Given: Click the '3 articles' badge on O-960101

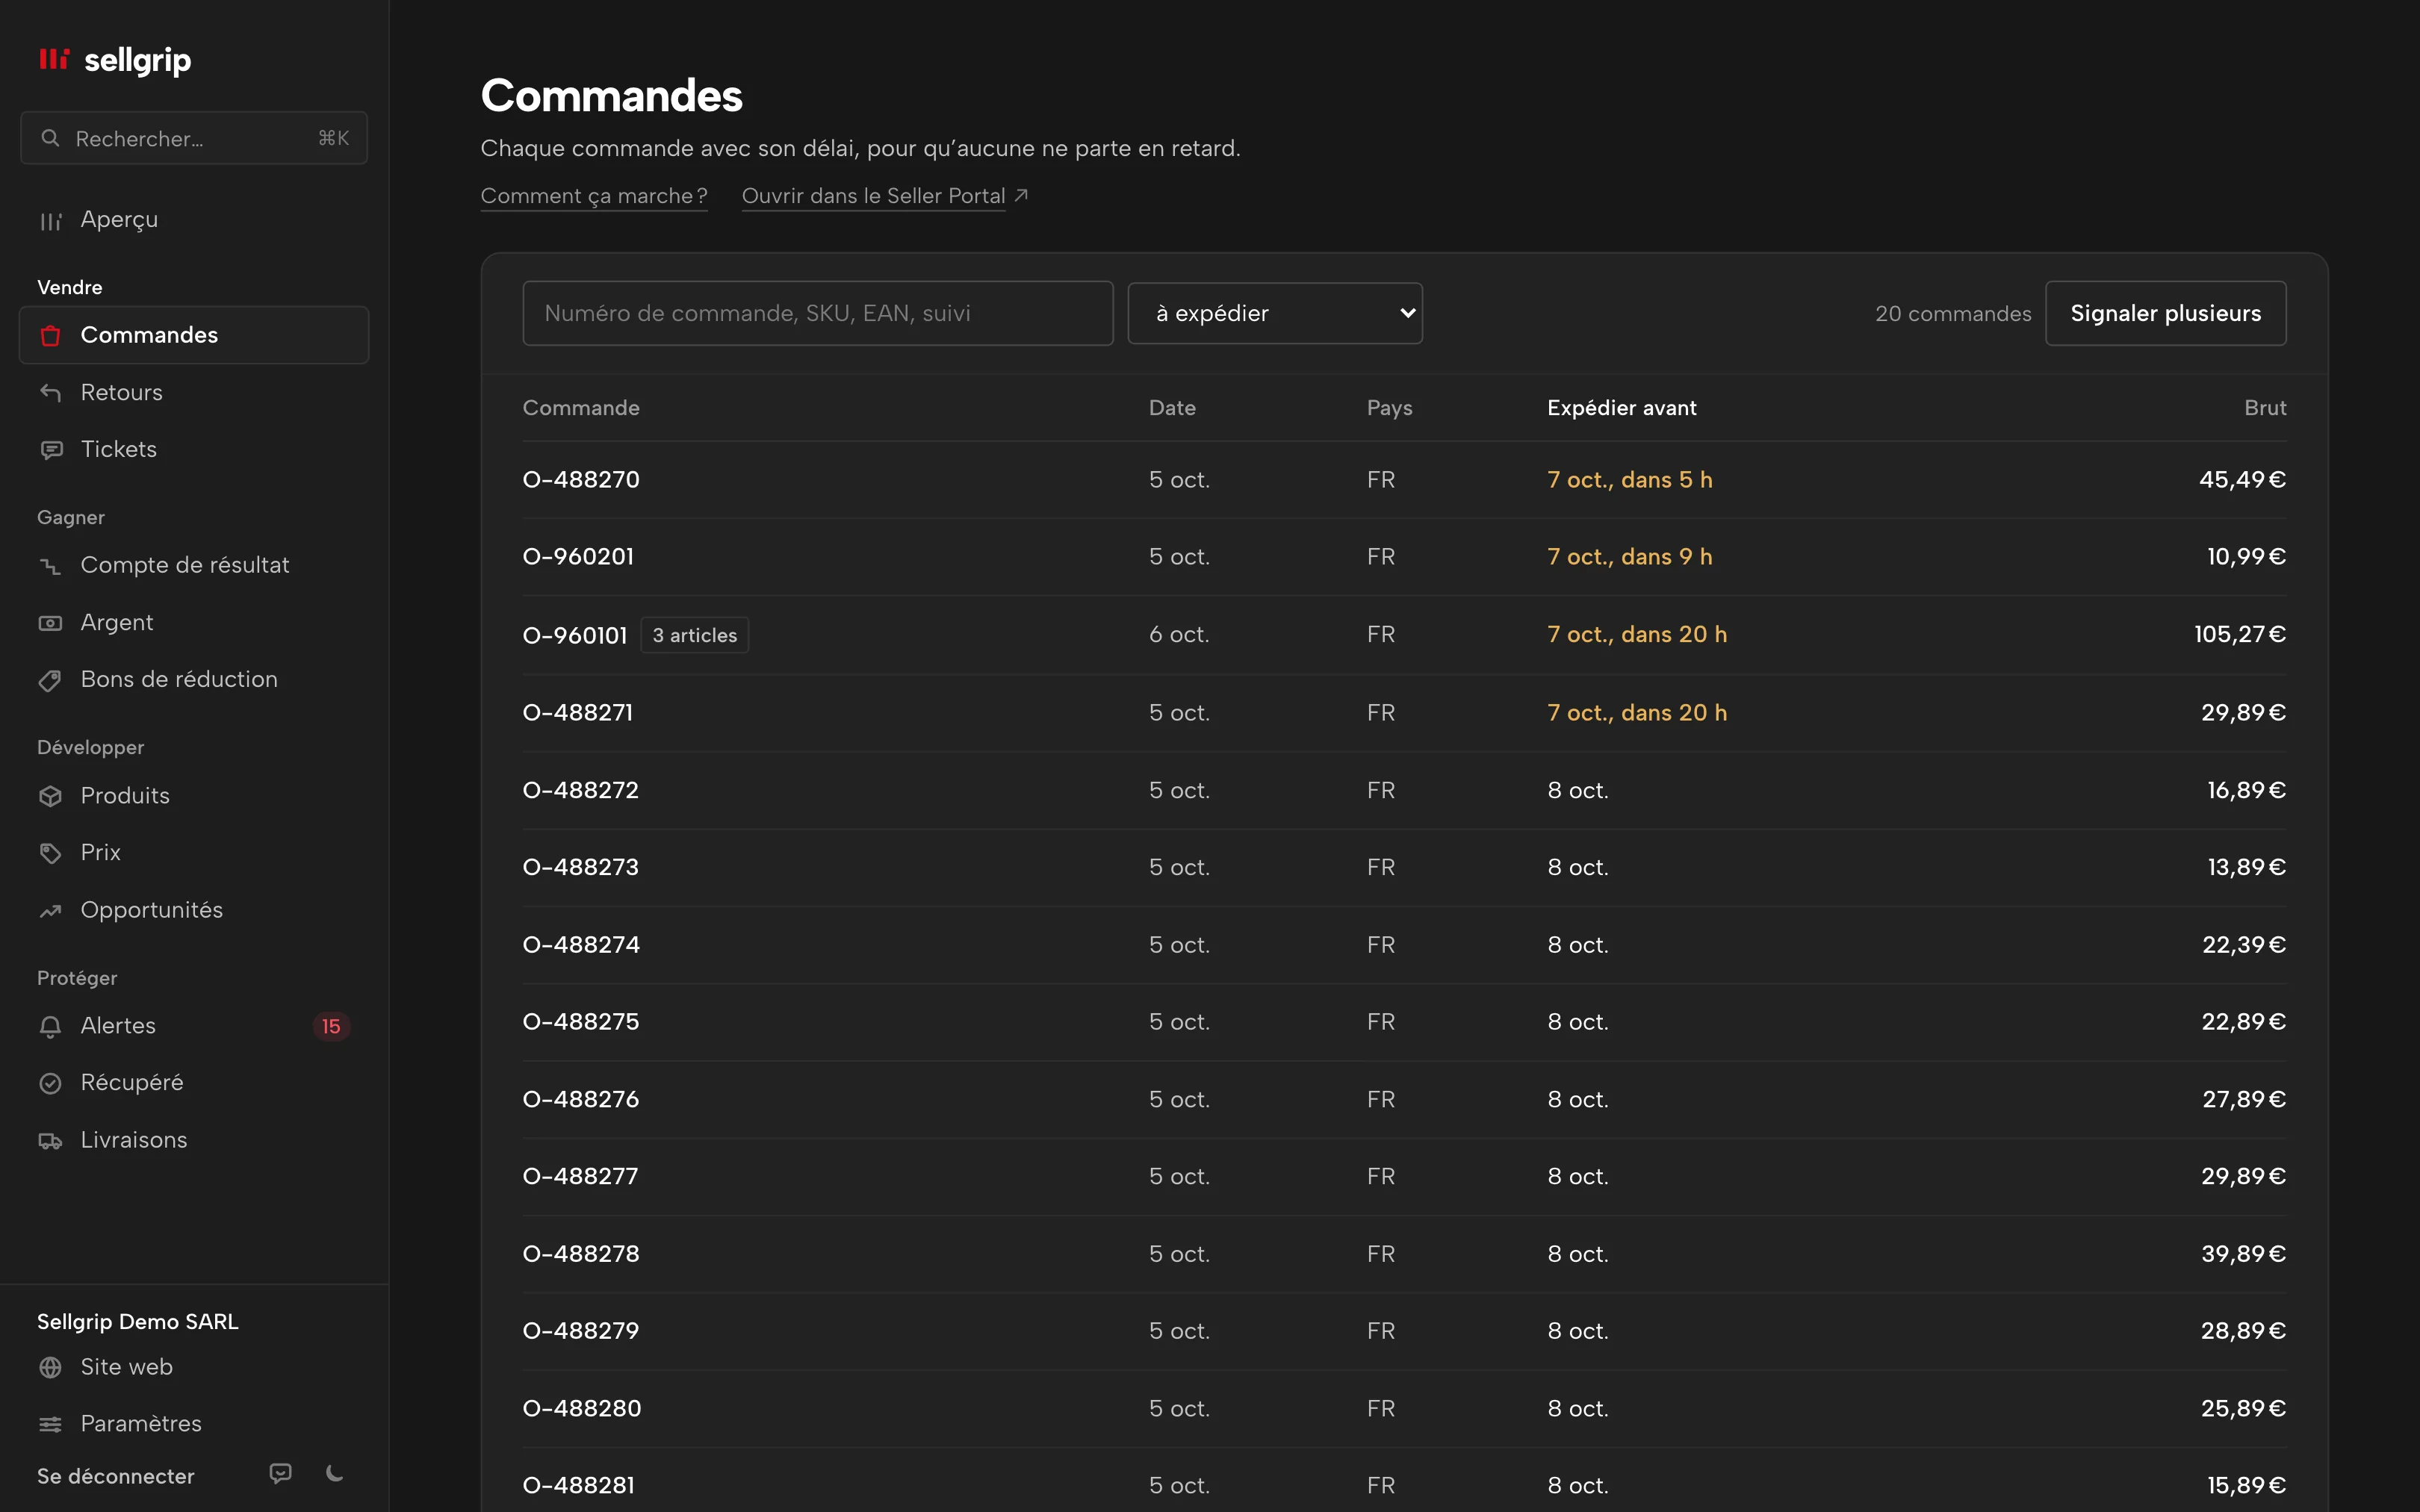Looking at the screenshot, I should 694,635.
